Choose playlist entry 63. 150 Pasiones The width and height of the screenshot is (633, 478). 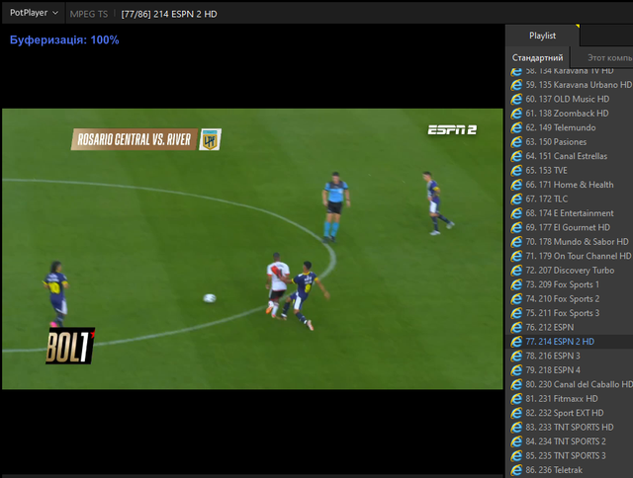pyautogui.click(x=570, y=142)
